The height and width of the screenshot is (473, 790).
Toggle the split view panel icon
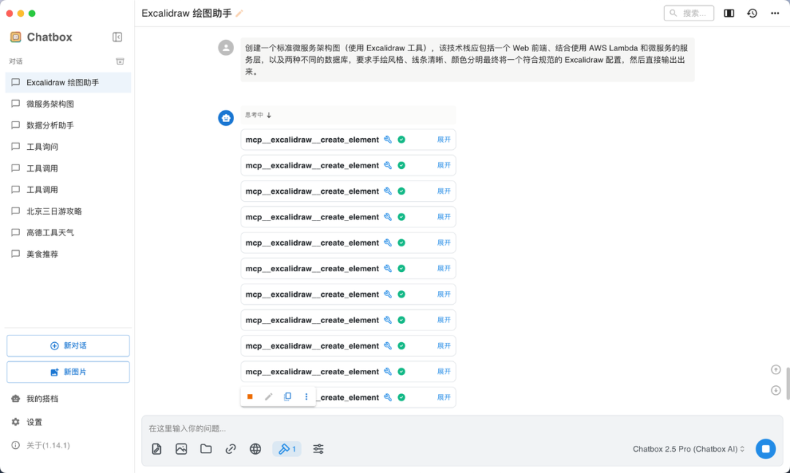click(x=729, y=13)
